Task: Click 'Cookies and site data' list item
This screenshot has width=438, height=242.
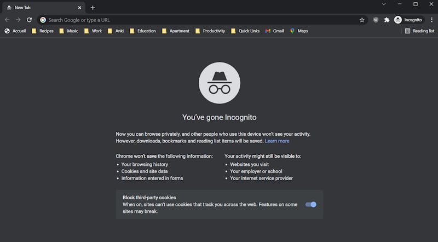Action: pos(145,171)
